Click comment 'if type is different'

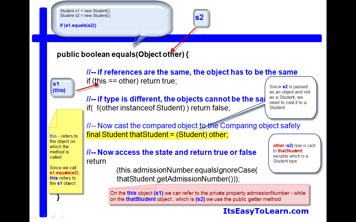click(x=175, y=99)
